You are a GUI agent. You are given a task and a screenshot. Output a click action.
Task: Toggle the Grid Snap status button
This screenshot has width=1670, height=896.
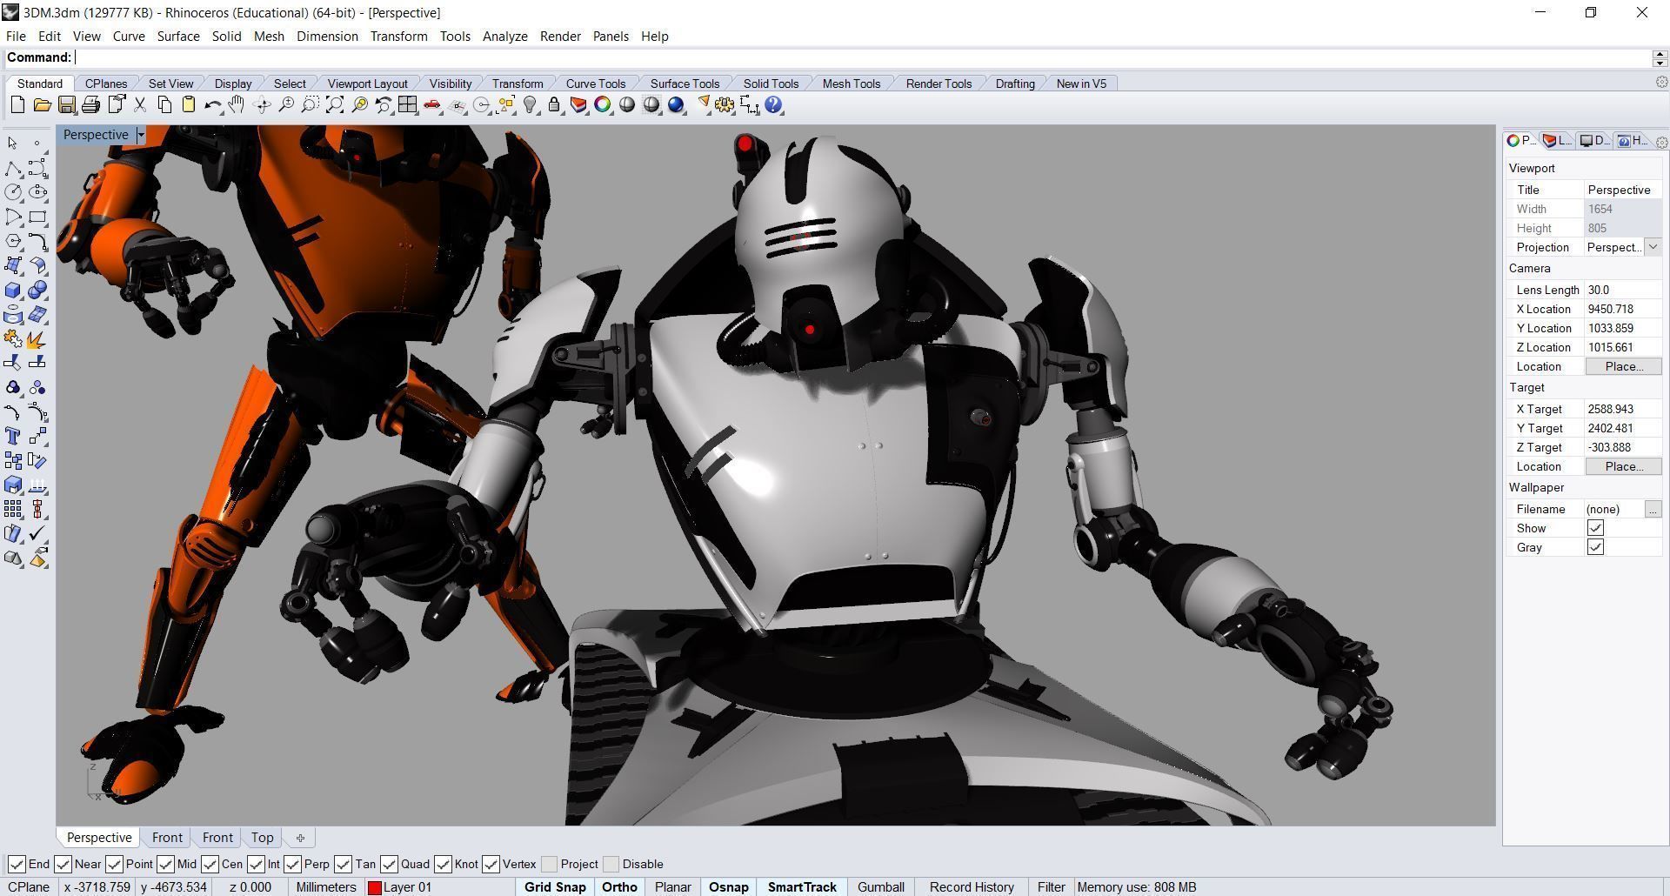555,887
